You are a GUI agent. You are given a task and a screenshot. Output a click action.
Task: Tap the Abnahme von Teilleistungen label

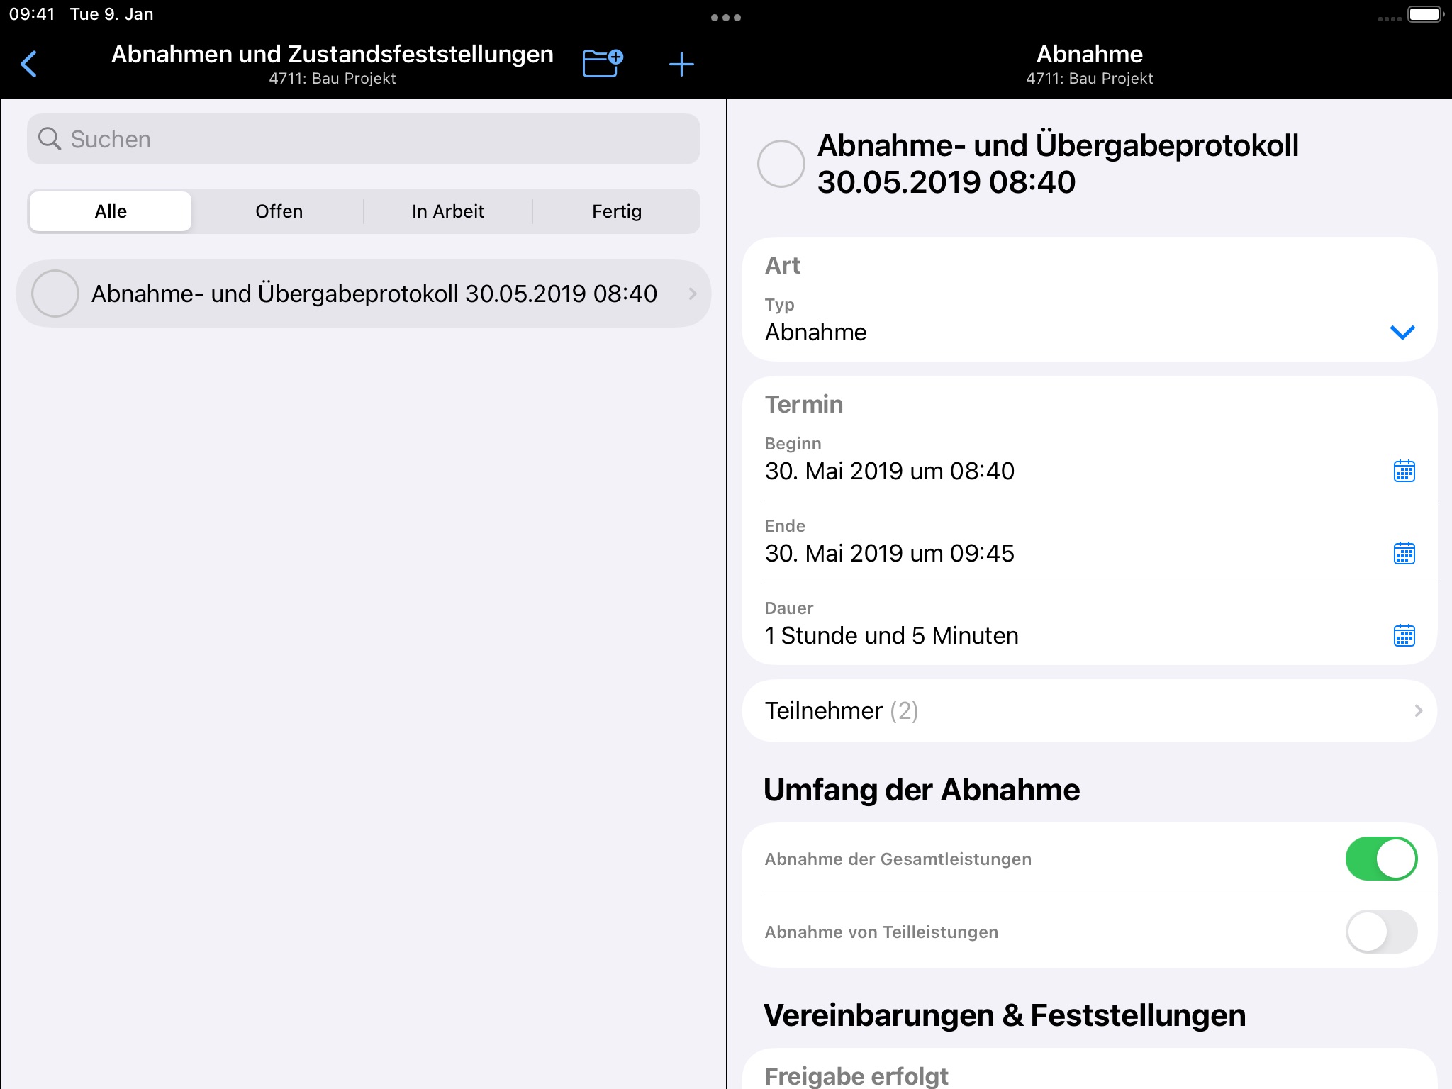(x=881, y=932)
